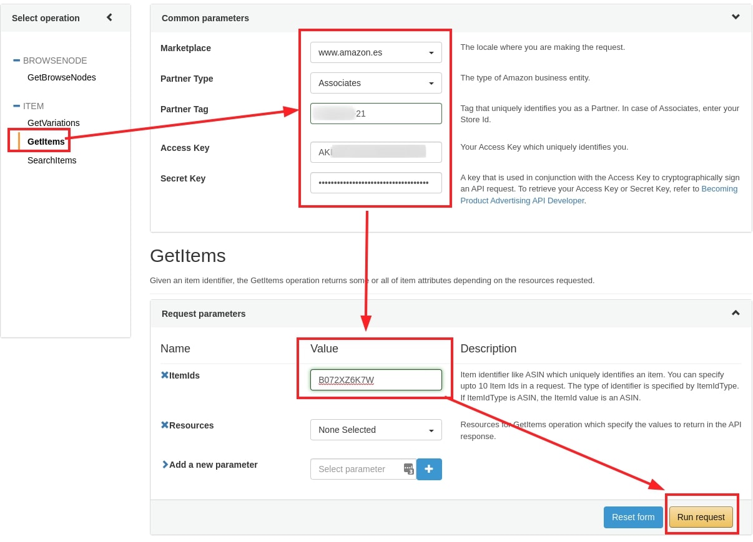Select the GetBrowseNodes operation

click(x=61, y=77)
